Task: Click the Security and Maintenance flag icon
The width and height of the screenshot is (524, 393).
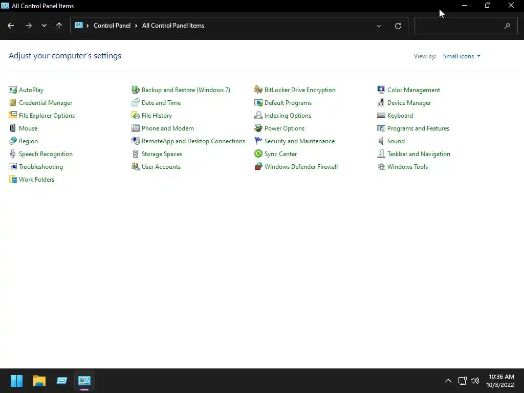Action: [x=258, y=141]
